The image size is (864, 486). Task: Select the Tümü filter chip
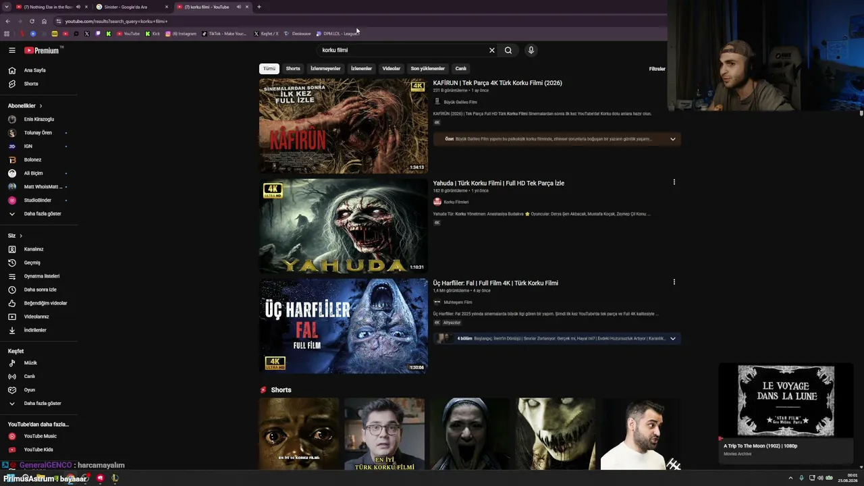[269, 68]
